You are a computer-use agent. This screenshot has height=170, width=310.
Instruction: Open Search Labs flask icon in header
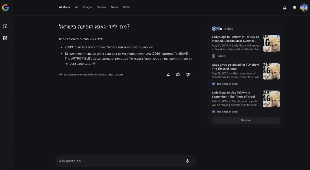pyautogui.click(x=285, y=8)
